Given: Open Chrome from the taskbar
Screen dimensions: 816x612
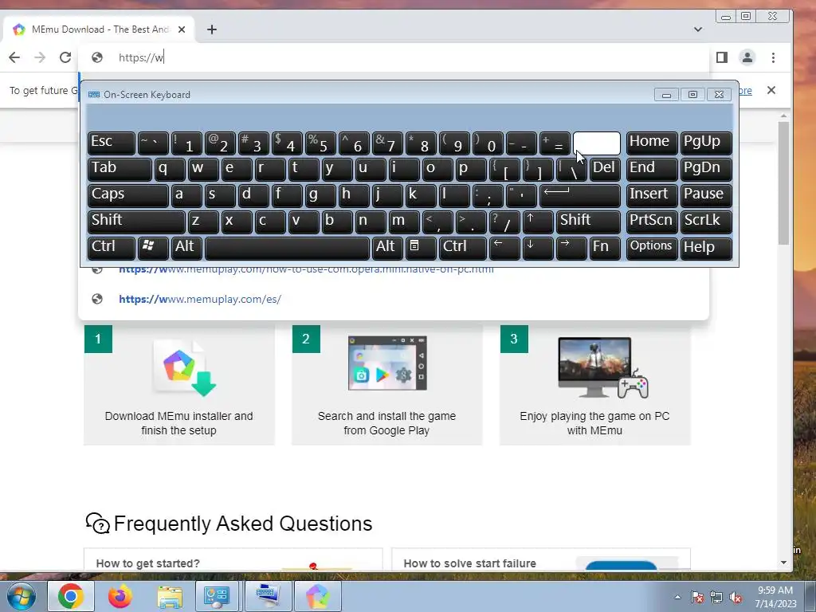Looking at the screenshot, I should pyautogui.click(x=71, y=596).
